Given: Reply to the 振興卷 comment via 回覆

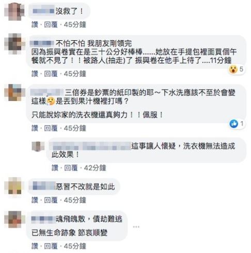Looking at the screenshot, I should (x=51, y=74).
